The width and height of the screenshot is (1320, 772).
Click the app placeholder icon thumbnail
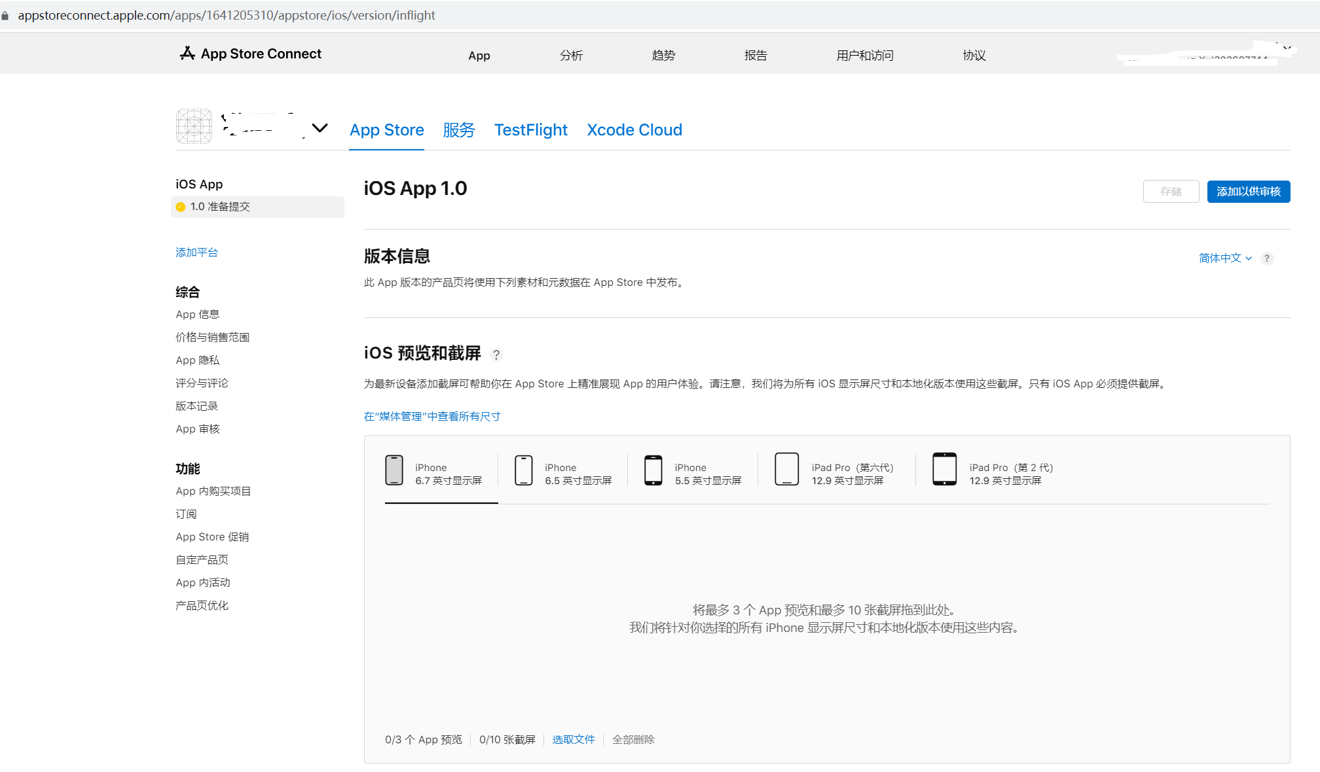[x=194, y=126]
